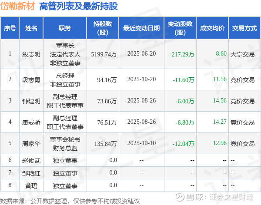261x205 pixels.
Task: Click the holdings value 135.84万
Action: pos(105,144)
